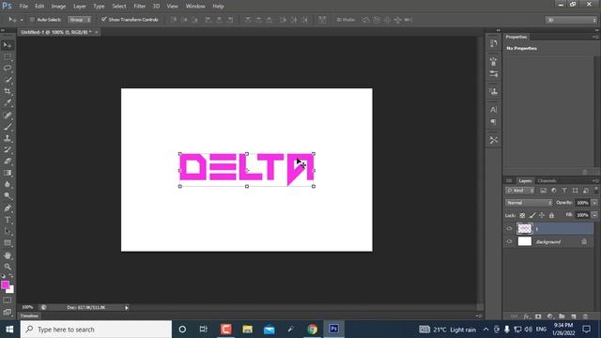Image resolution: width=601 pixels, height=338 pixels.
Task: Select the Gradient tool
Action: [x=8, y=173]
